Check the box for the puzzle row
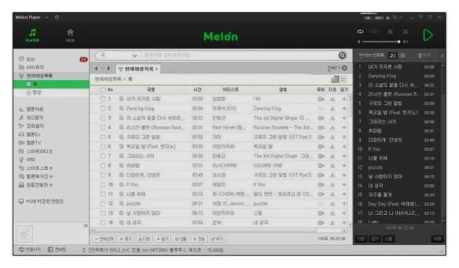Image resolution: width=459 pixels, height=268 pixels. coord(103,204)
